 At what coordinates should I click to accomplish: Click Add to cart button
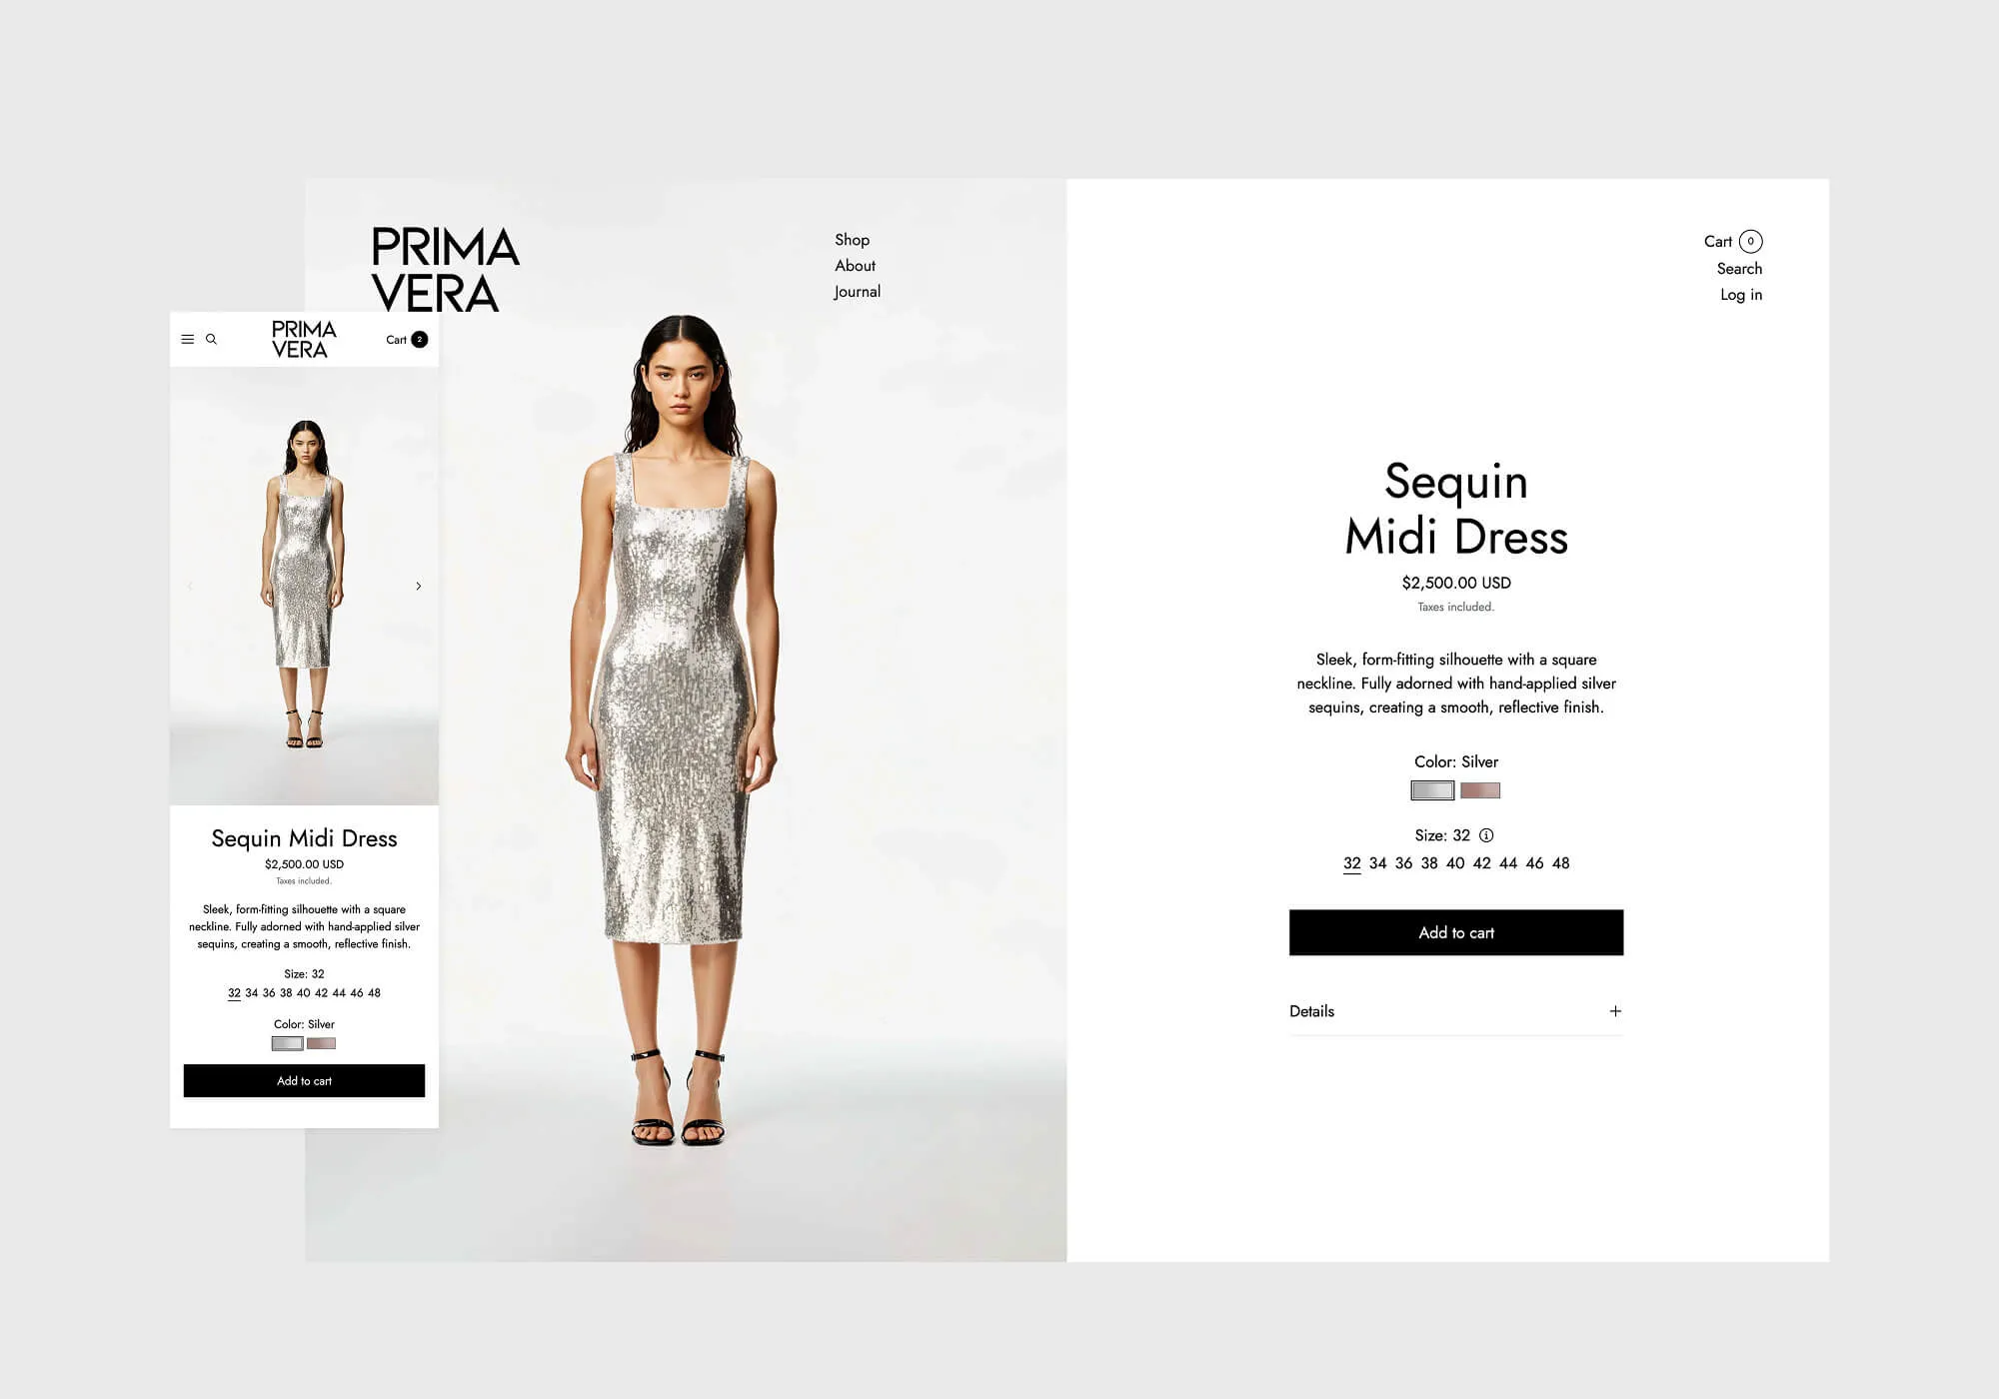coord(1453,932)
